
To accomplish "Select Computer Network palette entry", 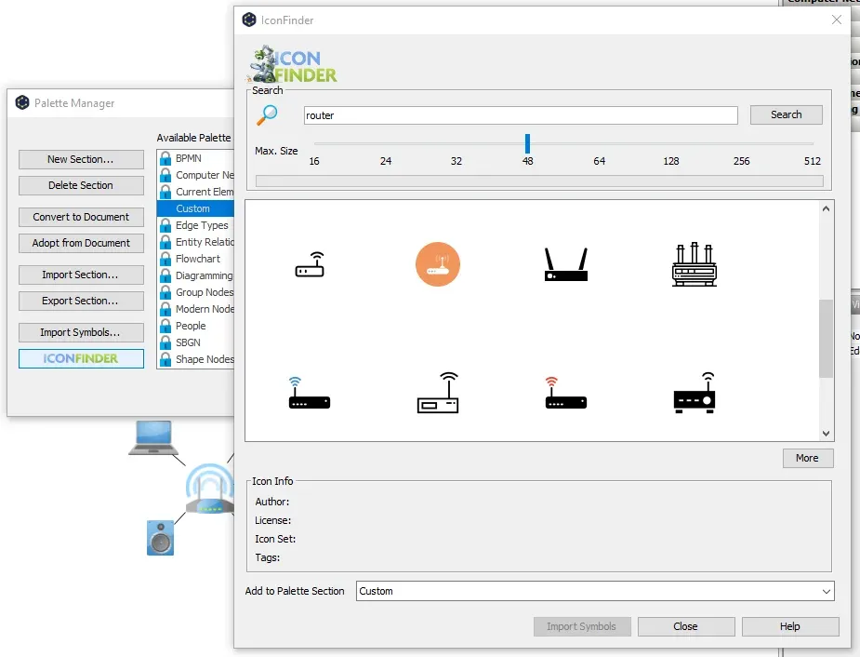I will 195,175.
